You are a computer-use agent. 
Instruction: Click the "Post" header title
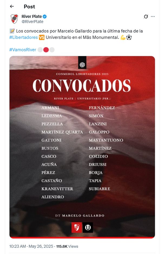pyautogui.click(x=29, y=6)
